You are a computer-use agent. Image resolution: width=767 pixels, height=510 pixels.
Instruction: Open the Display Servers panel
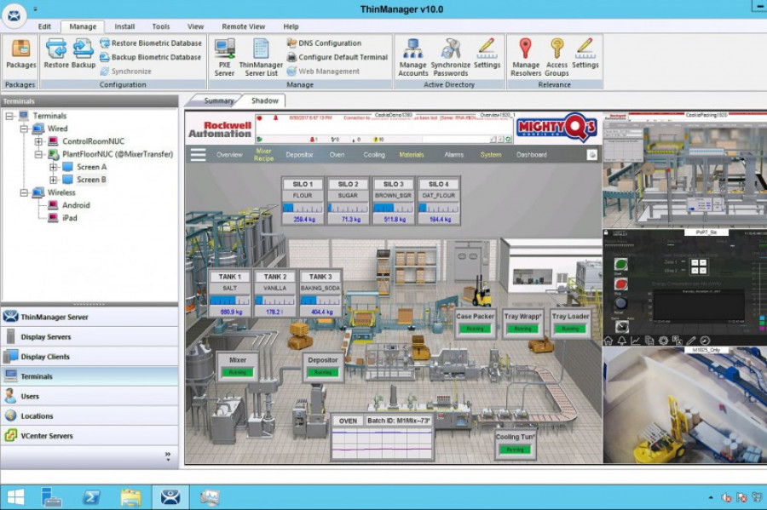pos(89,337)
